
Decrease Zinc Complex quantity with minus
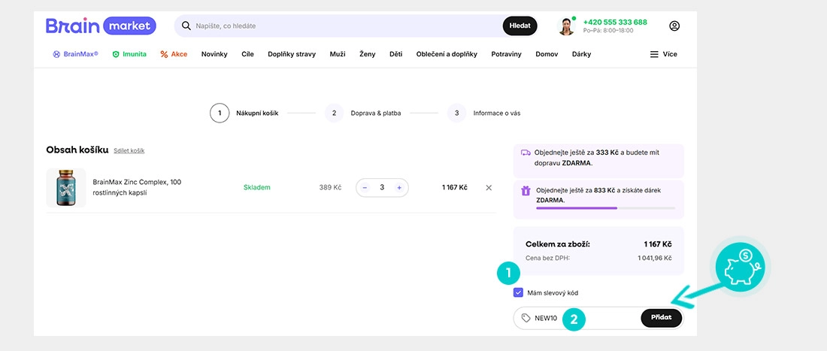[x=365, y=188]
